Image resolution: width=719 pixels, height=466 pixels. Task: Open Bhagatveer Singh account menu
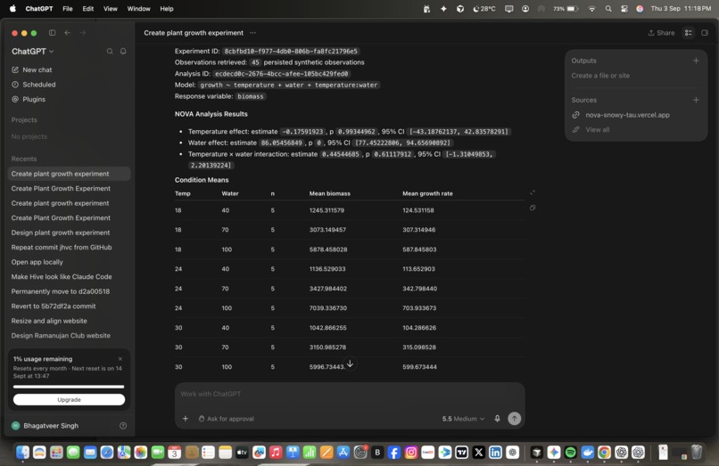[45, 426]
